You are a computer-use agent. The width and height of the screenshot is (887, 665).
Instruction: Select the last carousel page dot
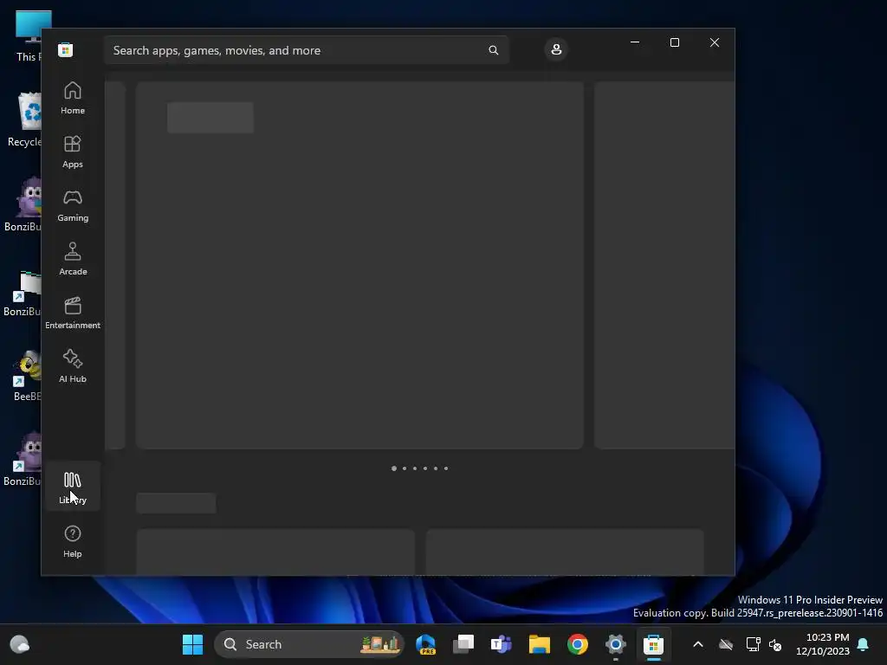(446, 468)
